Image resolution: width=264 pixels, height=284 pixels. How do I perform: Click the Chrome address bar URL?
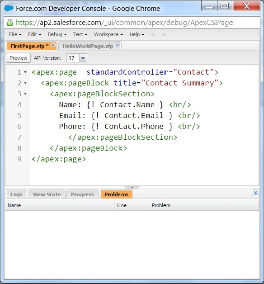click(x=124, y=23)
